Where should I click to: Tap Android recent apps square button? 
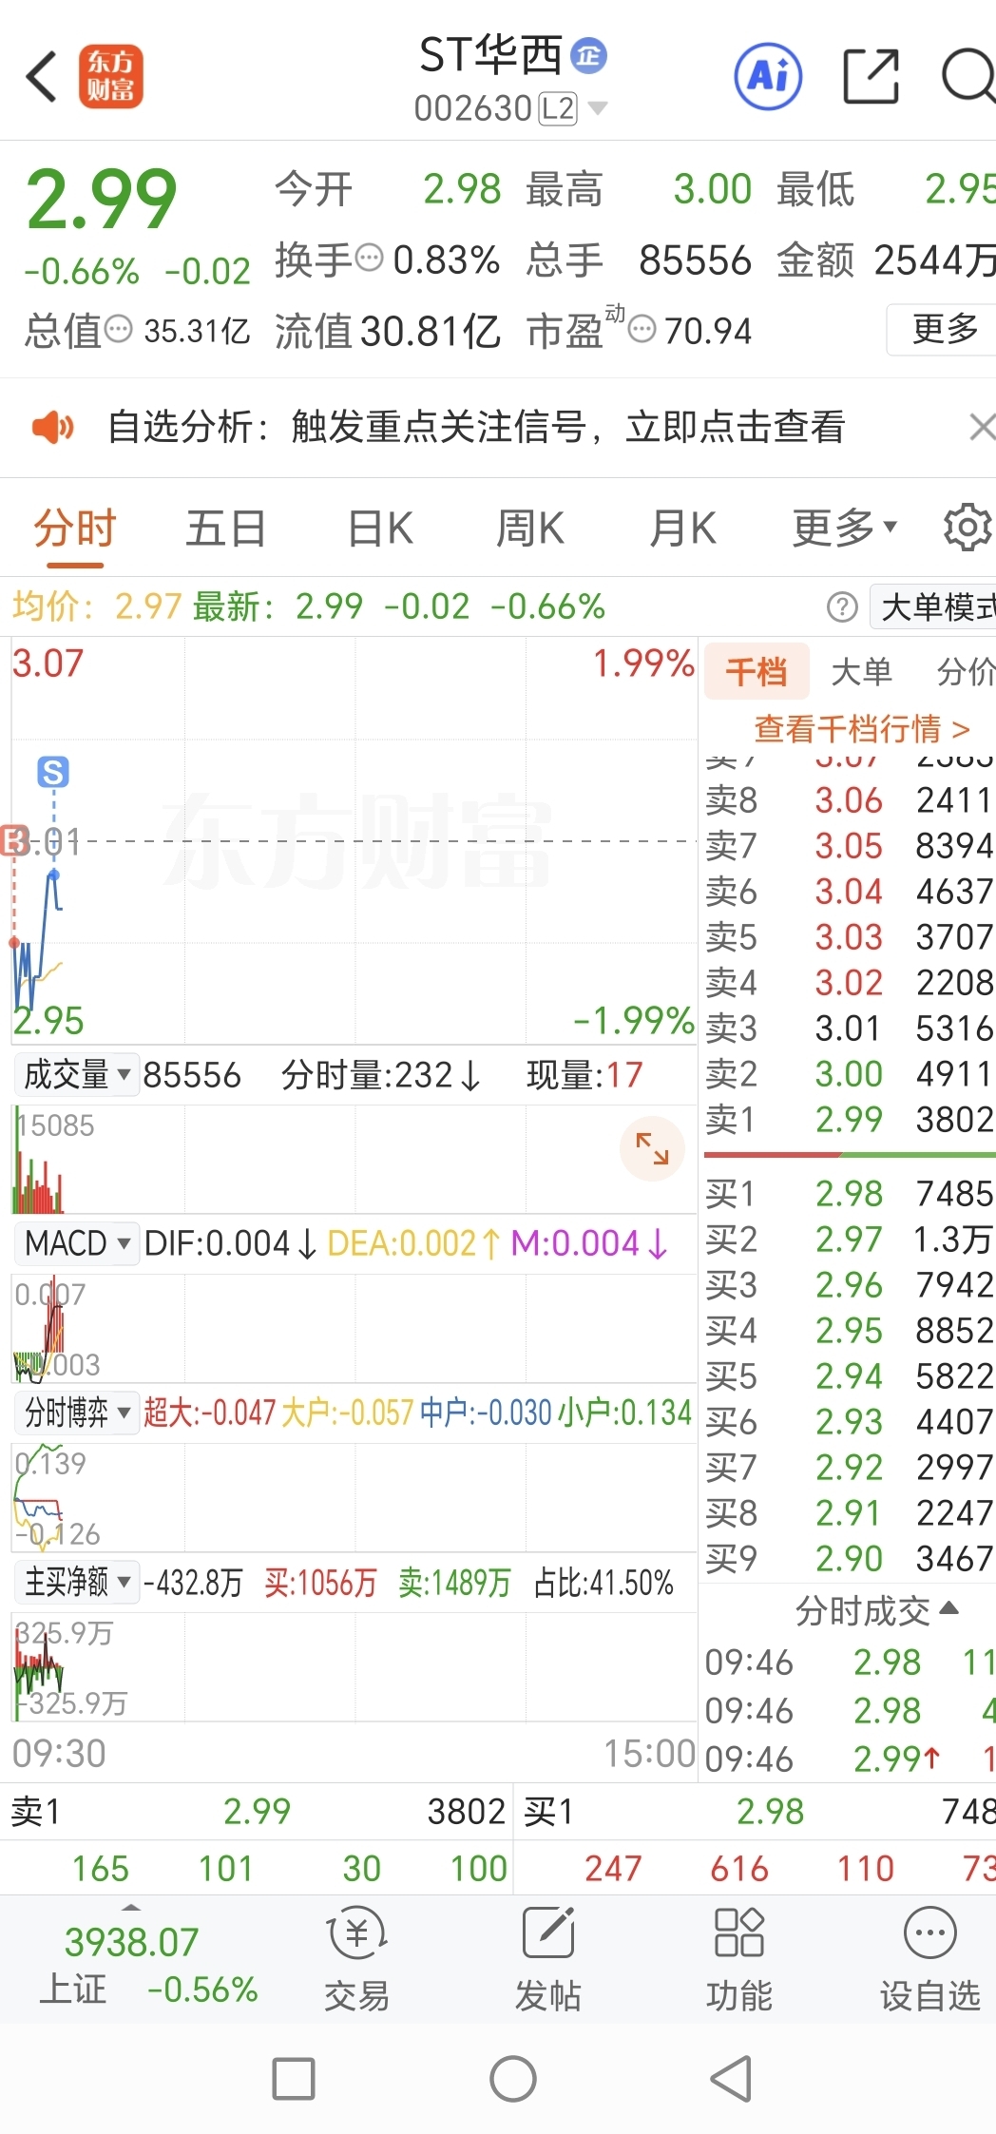pyautogui.click(x=293, y=2079)
